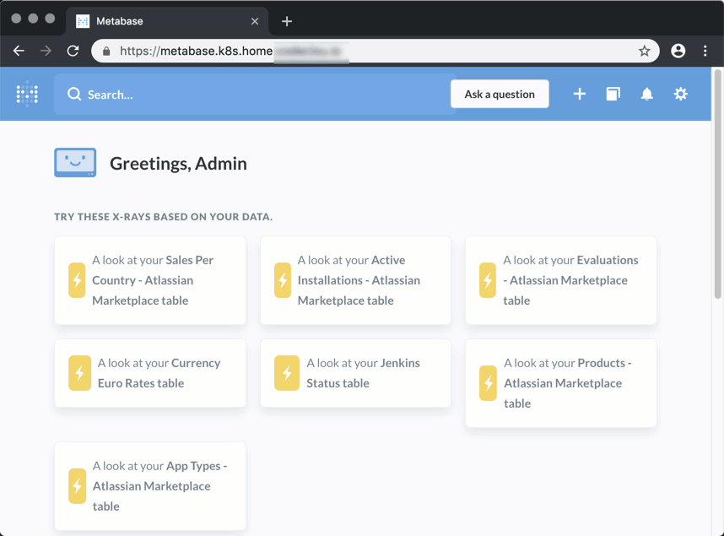Click the vertical page scrollbar
The width and height of the screenshot is (724, 536).
tap(717, 184)
